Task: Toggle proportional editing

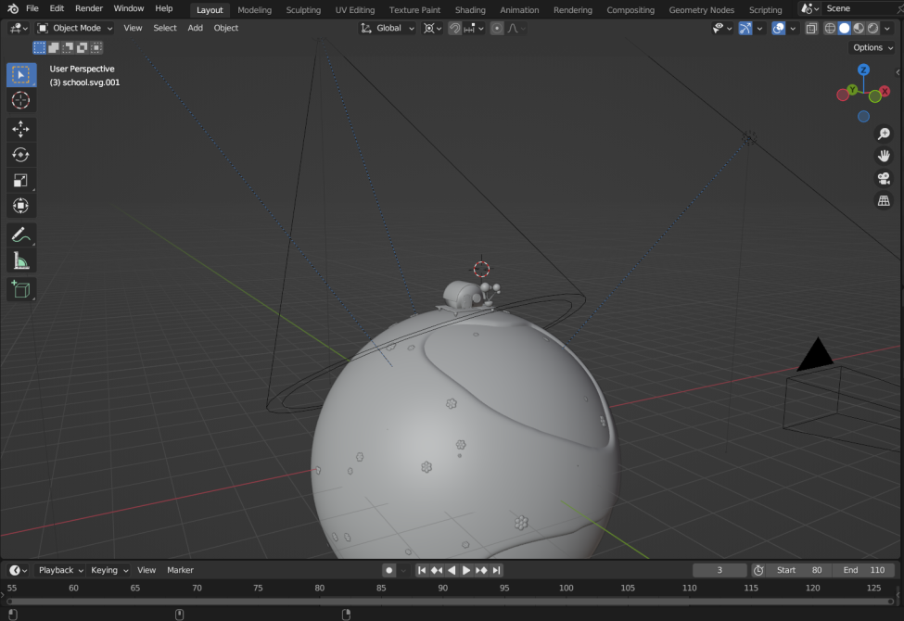Action: [497, 28]
